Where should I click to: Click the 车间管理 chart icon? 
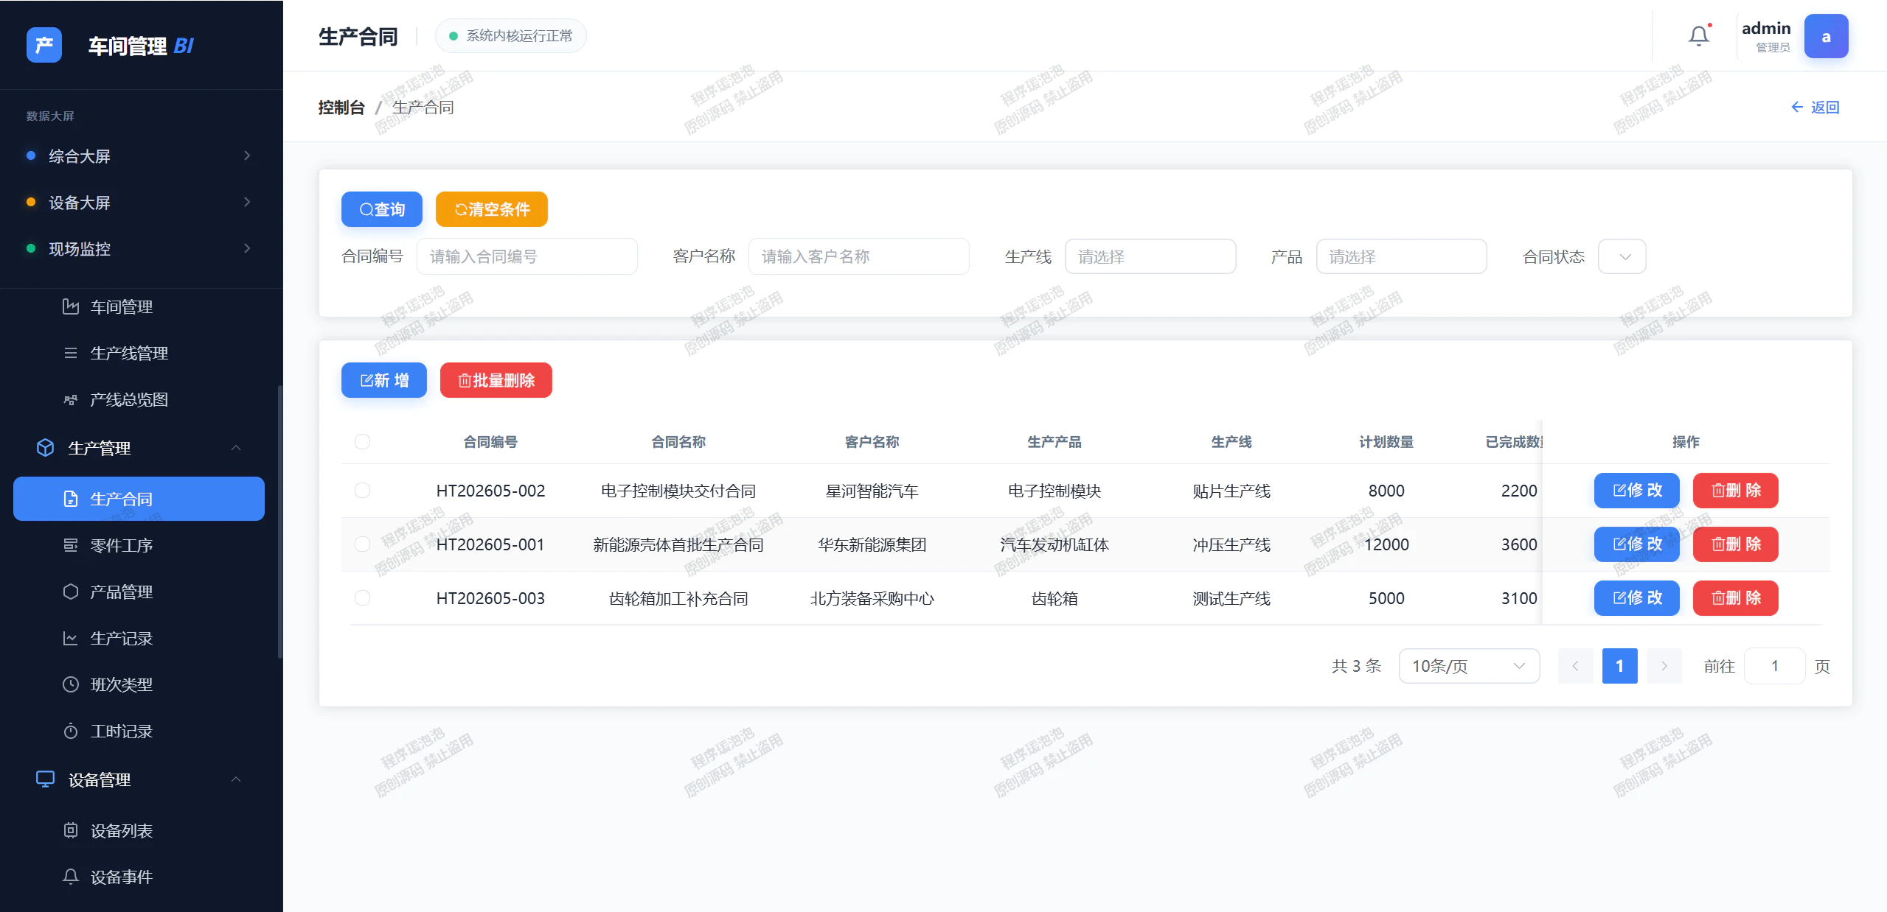pos(71,306)
